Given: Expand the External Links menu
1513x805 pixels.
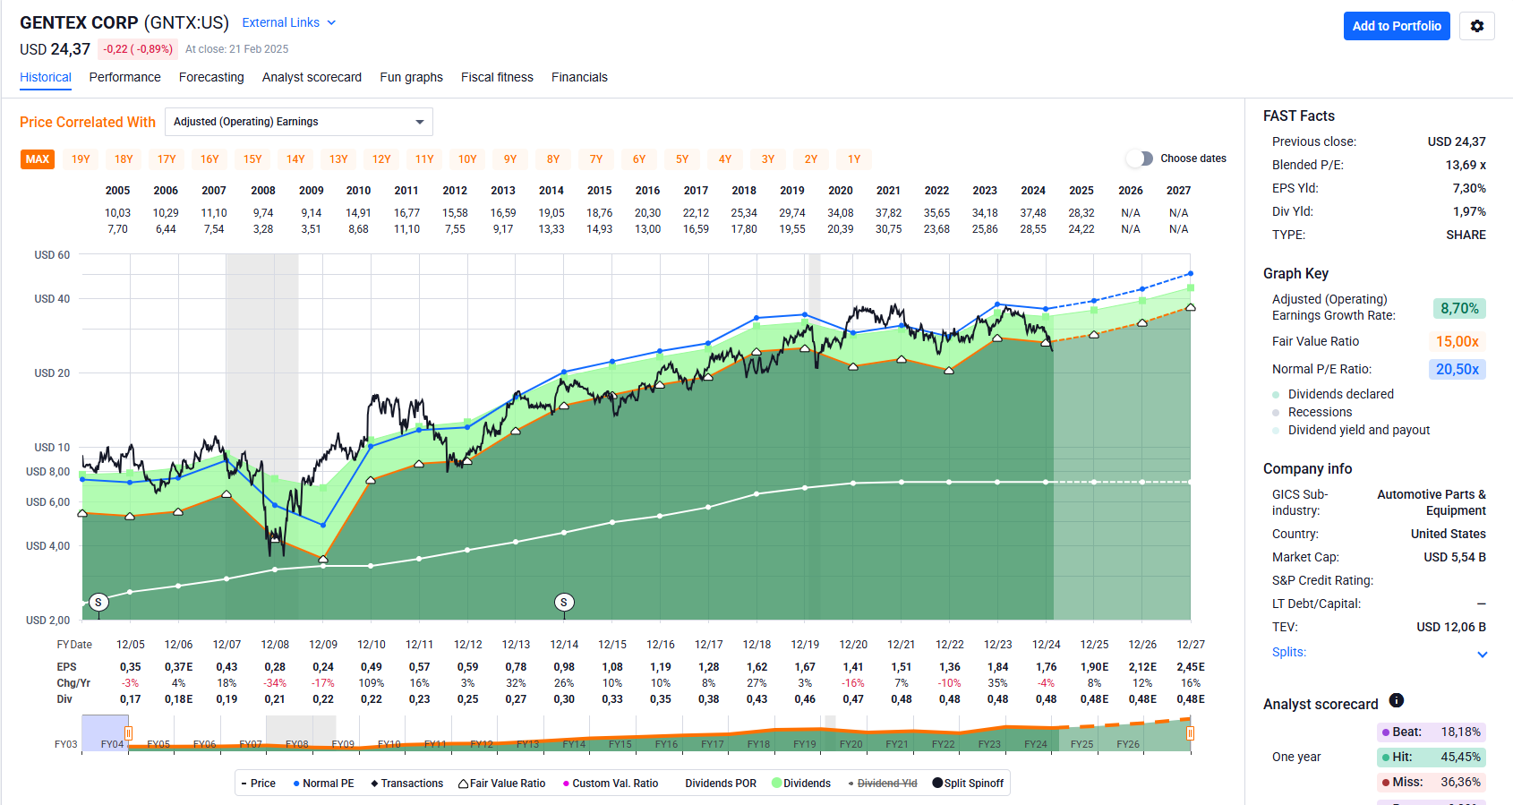Looking at the screenshot, I should coord(288,22).
